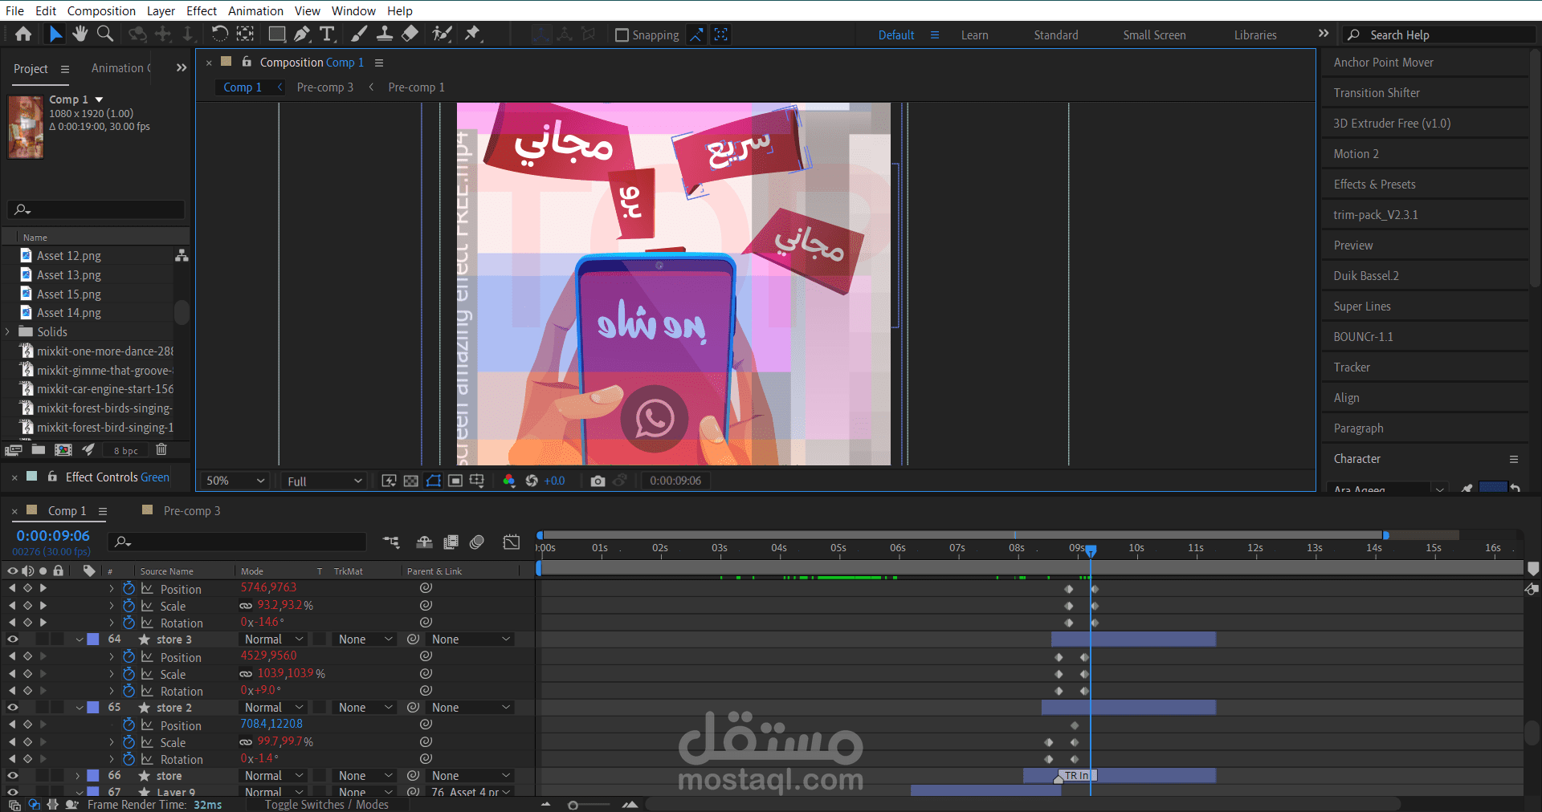Reset exposure in the viewer

click(x=532, y=481)
